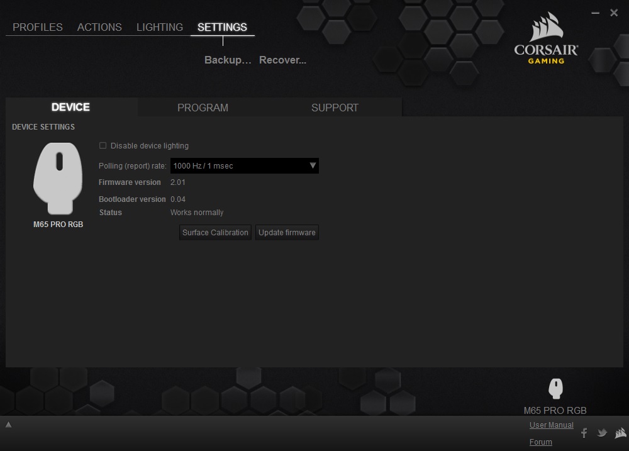Click the Update firmware button
The height and width of the screenshot is (451, 629).
(287, 232)
